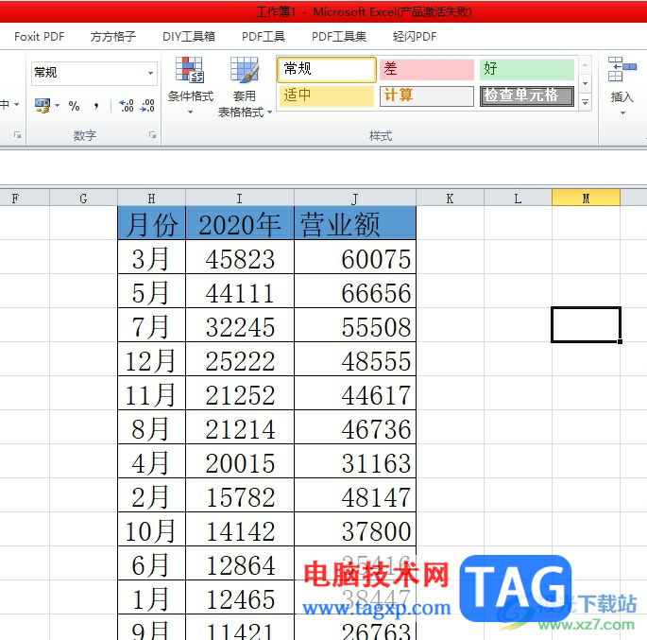
Task: Open the Conditional Formatting (条件格式) menu
Action: point(190,86)
